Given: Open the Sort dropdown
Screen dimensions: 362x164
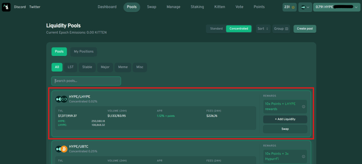Looking at the screenshot, I should pyautogui.click(x=263, y=29).
